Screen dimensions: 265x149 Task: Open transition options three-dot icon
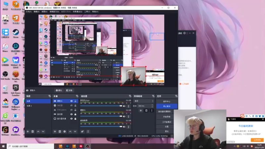(x=152, y=111)
